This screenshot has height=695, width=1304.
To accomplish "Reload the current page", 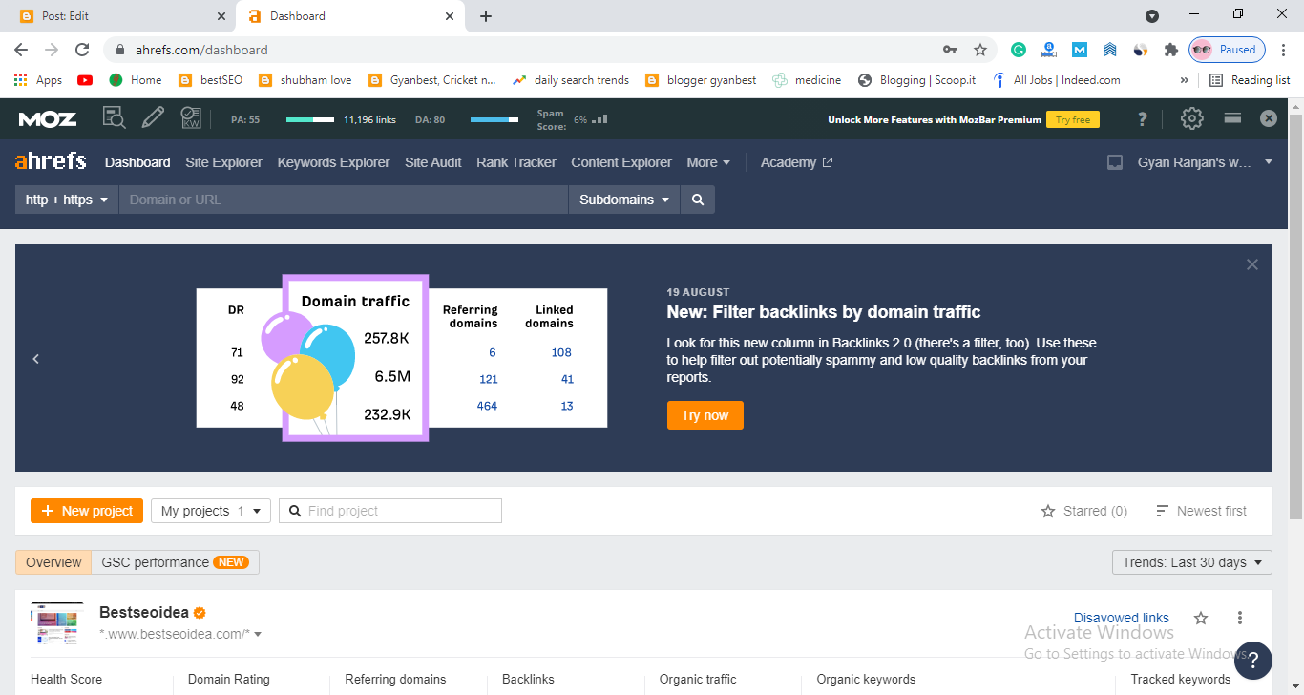I will tap(82, 50).
